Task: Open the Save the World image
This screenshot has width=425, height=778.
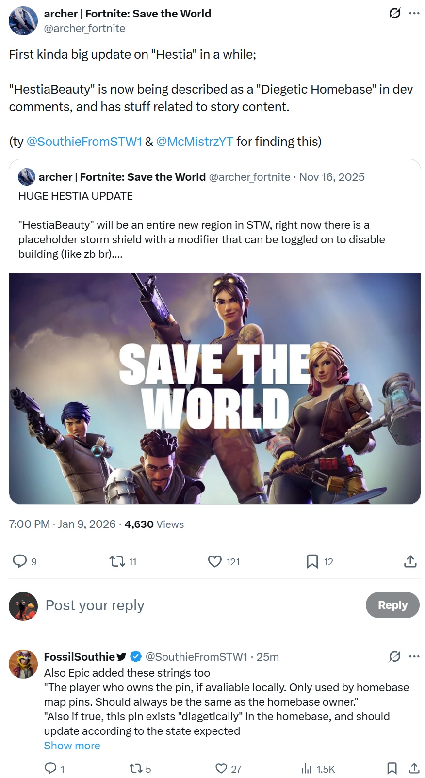Action: click(x=215, y=388)
